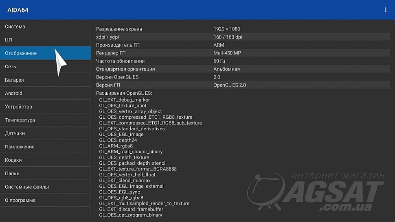Click the Mali-450 MP value

227,53
